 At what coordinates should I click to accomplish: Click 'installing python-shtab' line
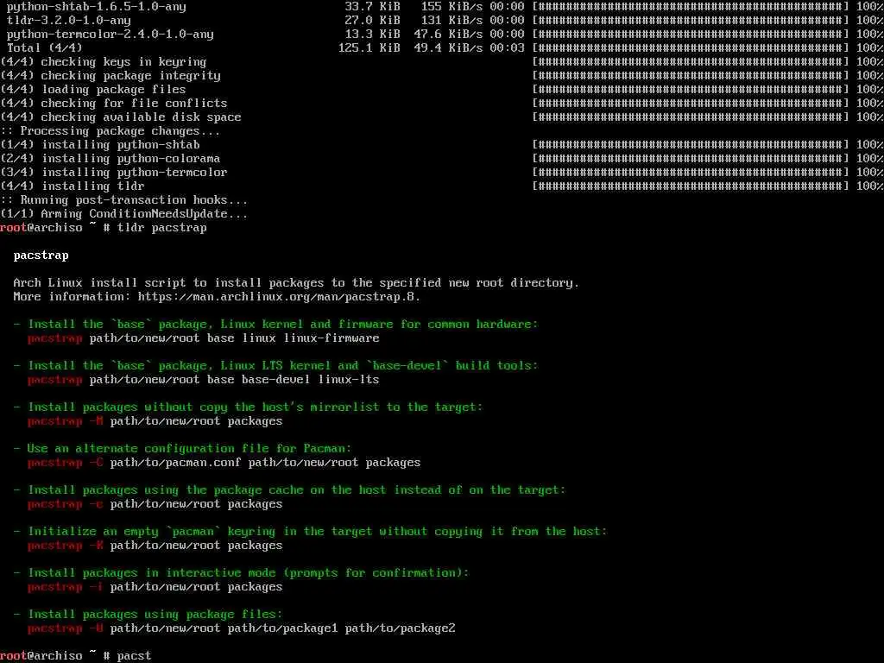(100, 145)
